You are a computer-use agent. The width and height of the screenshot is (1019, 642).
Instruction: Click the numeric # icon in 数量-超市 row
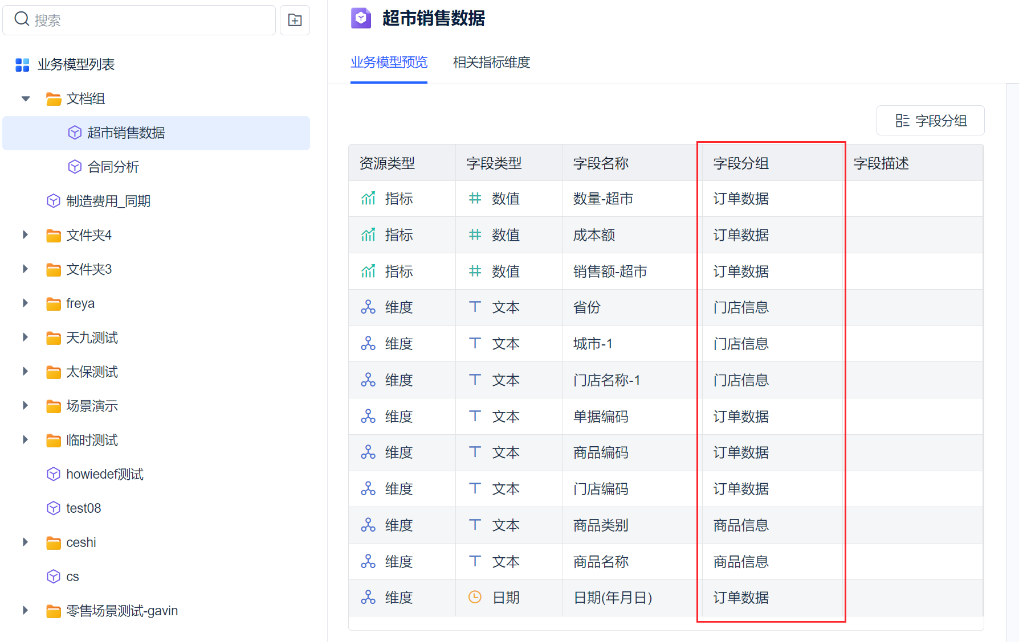click(x=475, y=198)
